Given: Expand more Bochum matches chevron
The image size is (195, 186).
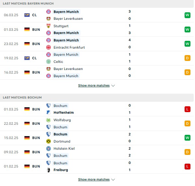Looking at the screenshot, I should (x=113, y=180).
